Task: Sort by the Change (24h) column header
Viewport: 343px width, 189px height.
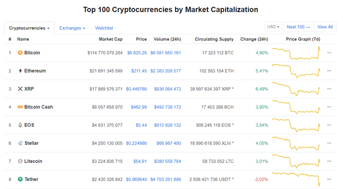Action: coord(254,39)
